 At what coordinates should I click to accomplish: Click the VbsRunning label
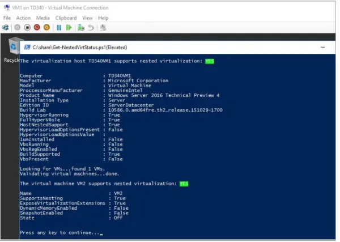coord(34,145)
